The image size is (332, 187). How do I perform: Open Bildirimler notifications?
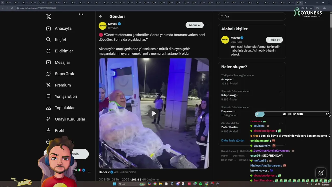[x=59, y=51]
